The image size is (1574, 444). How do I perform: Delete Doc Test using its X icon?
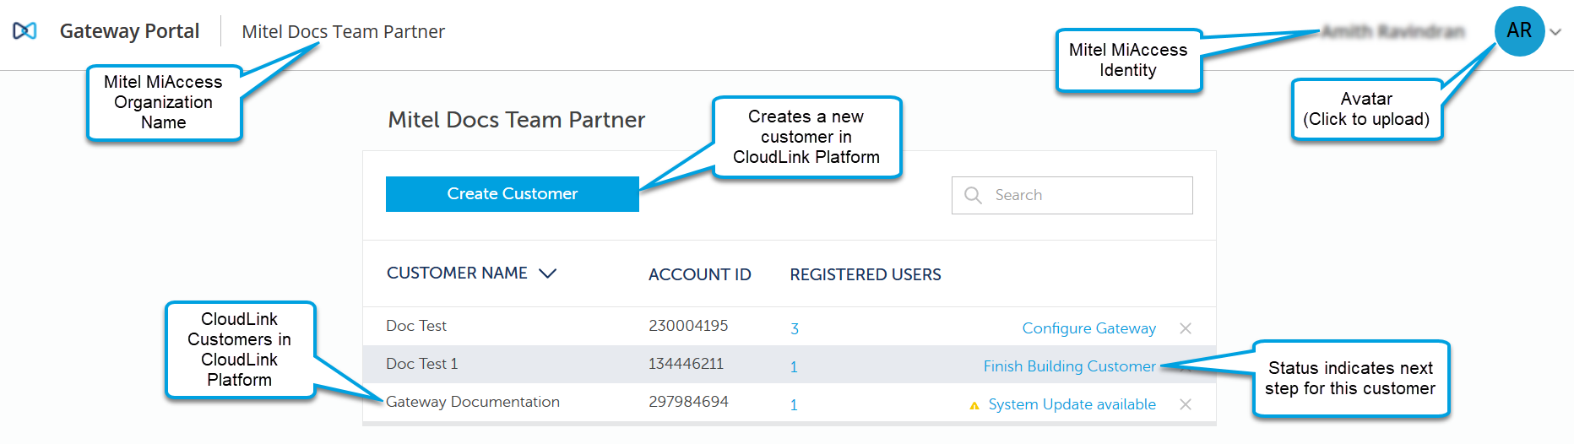[x=1186, y=328]
